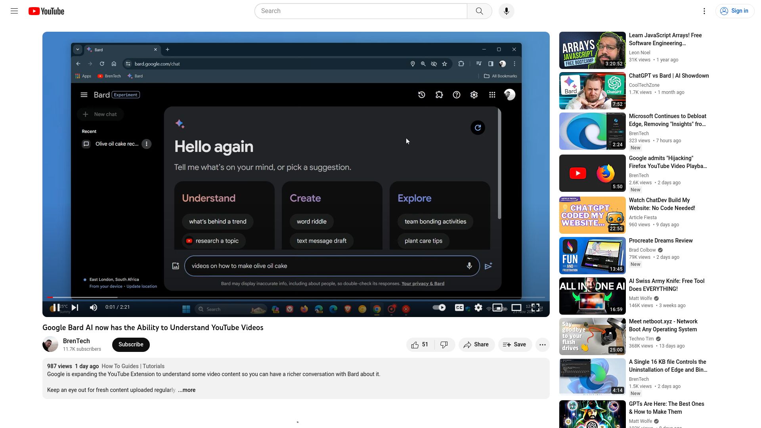761x428 pixels.
Task: Open AI Swiss Army Knife video title
Action: pos(667,285)
